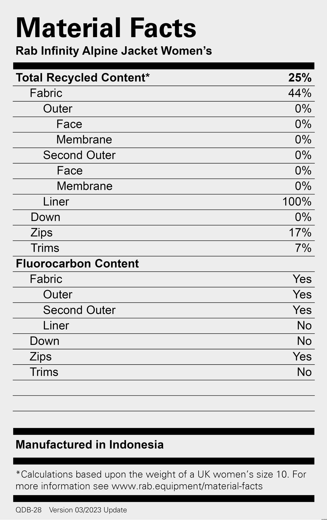The height and width of the screenshot is (520, 327).
Task: Select the Trims 7% value
Action: 303,248
